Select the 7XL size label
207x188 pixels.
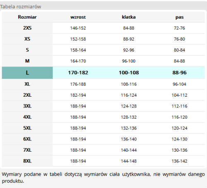pyautogui.click(x=27, y=150)
